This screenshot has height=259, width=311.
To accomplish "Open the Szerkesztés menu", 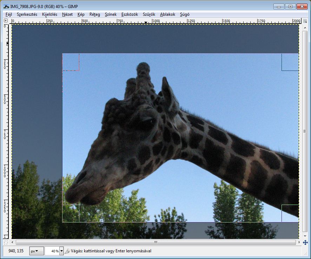I will pos(27,14).
